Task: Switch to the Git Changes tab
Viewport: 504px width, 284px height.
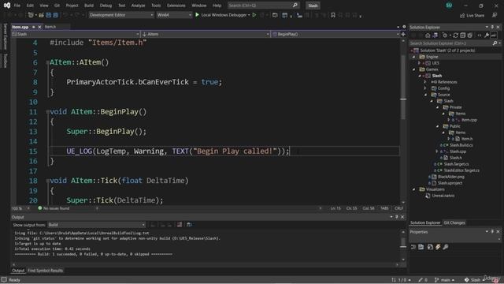Action: click(x=454, y=222)
